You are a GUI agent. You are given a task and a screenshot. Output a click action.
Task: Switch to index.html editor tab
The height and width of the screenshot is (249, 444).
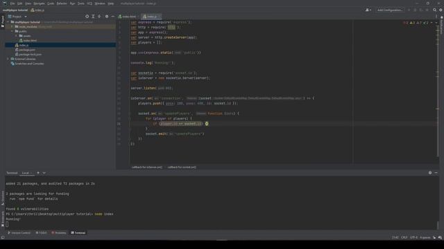point(128,17)
